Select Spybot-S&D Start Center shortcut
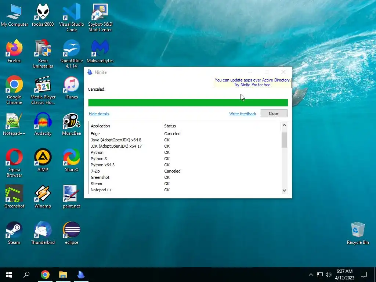The width and height of the screenshot is (376, 282). (100, 17)
